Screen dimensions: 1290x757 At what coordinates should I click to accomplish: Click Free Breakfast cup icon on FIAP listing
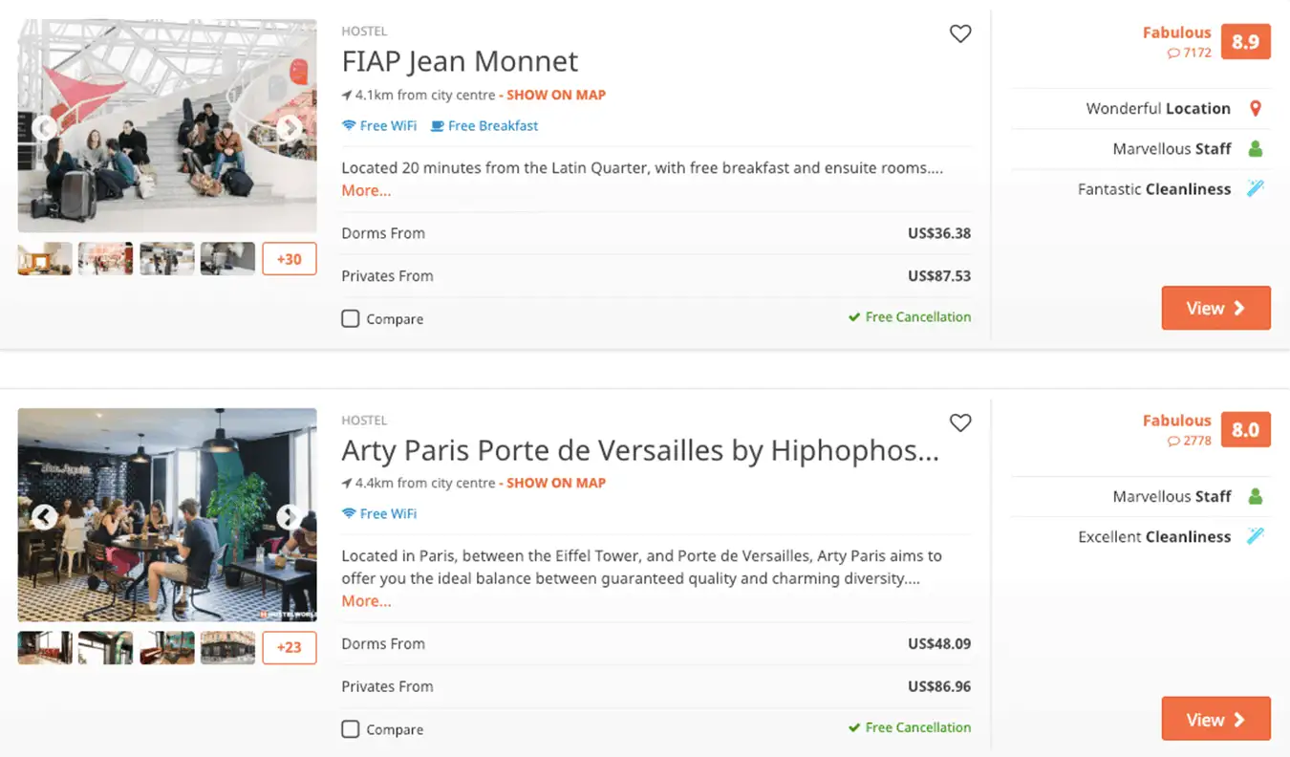coord(438,125)
